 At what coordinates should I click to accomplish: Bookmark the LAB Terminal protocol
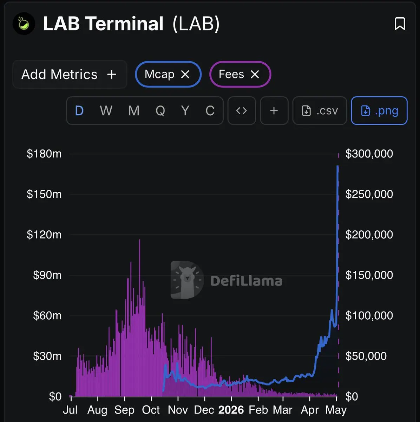tap(400, 24)
